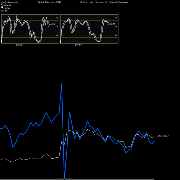
Task: Click the blue OBV legend swatch
Action: [x=2, y=11]
